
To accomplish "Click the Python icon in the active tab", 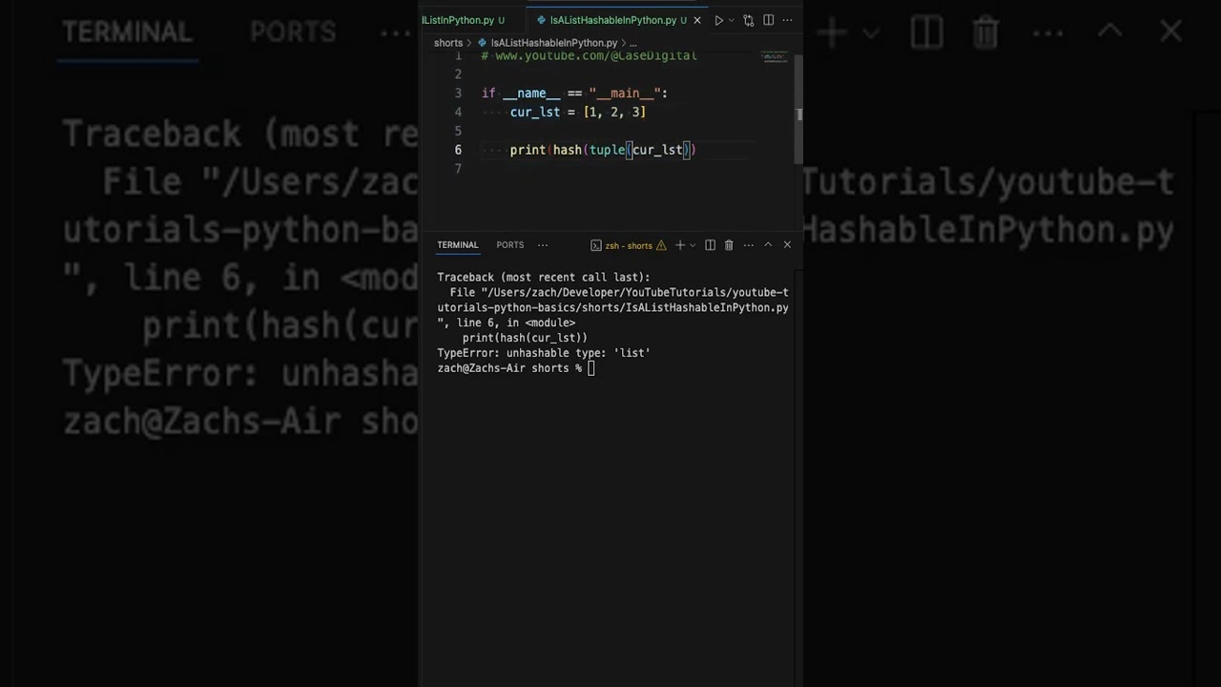I will coord(542,20).
